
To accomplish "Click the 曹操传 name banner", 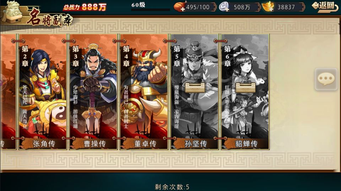I will click(x=94, y=144).
